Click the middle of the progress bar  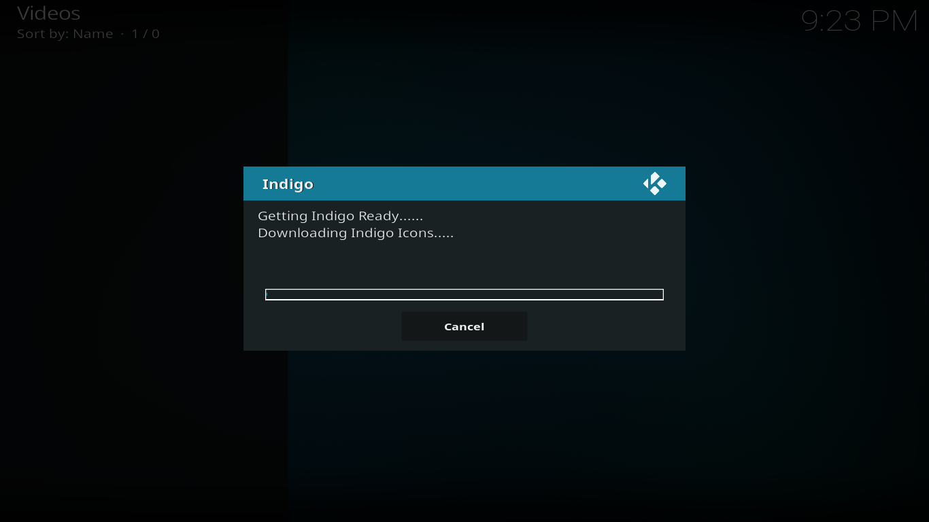click(x=464, y=294)
